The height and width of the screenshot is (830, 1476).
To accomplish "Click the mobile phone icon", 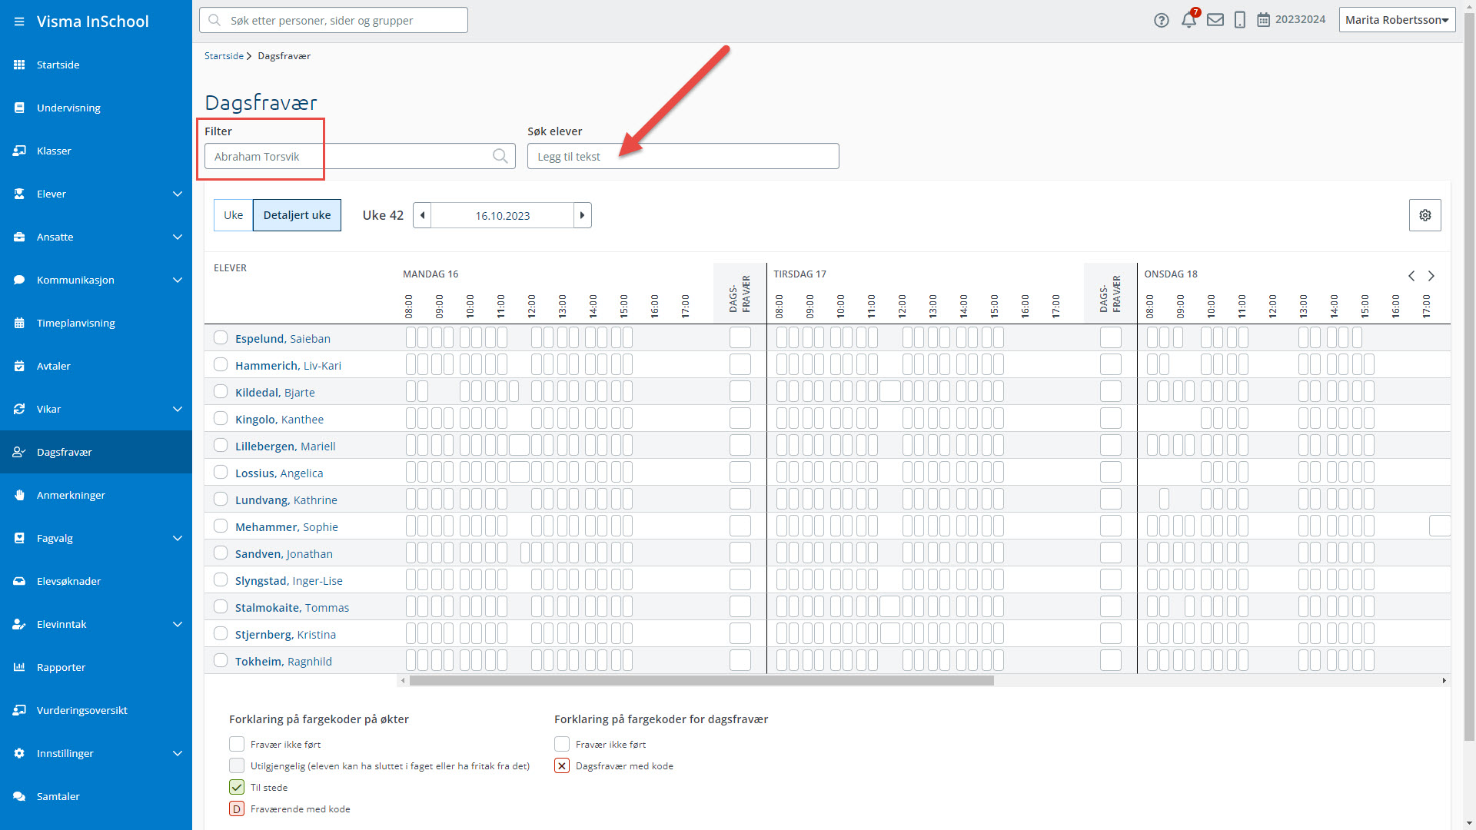I will 1239,20.
